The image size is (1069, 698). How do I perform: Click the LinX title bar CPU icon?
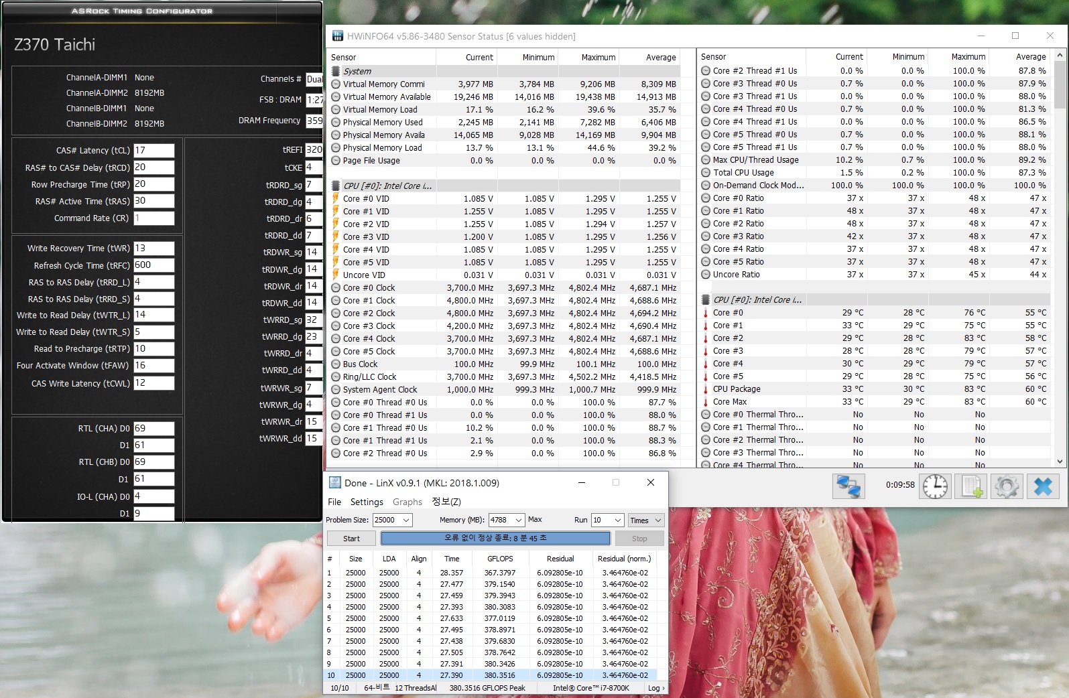click(335, 483)
